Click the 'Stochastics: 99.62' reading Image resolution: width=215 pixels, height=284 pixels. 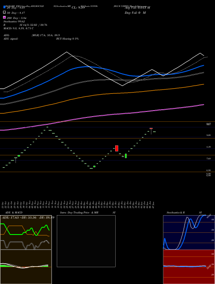[x=14, y=22]
